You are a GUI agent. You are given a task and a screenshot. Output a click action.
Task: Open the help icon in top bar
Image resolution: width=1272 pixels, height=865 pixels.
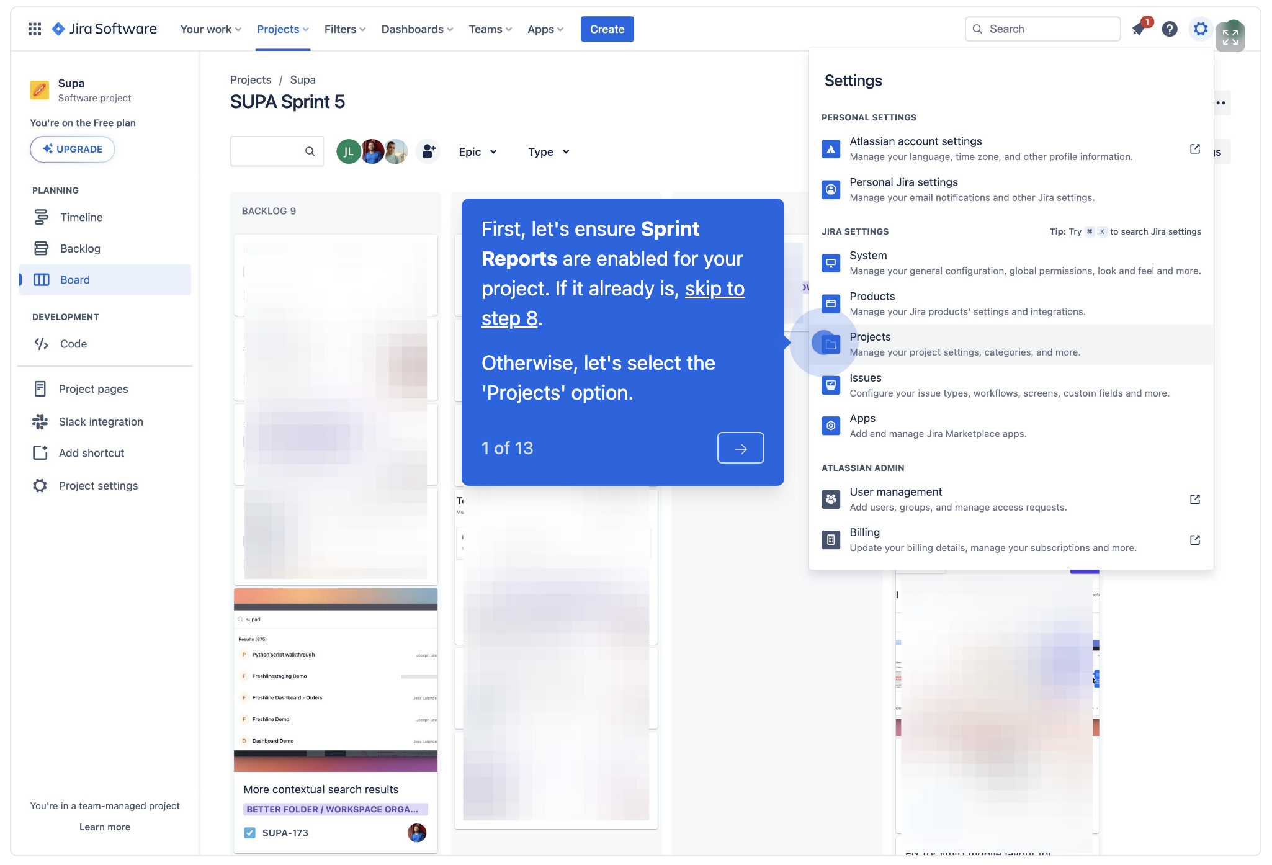pyautogui.click(x=1170, y=29)
